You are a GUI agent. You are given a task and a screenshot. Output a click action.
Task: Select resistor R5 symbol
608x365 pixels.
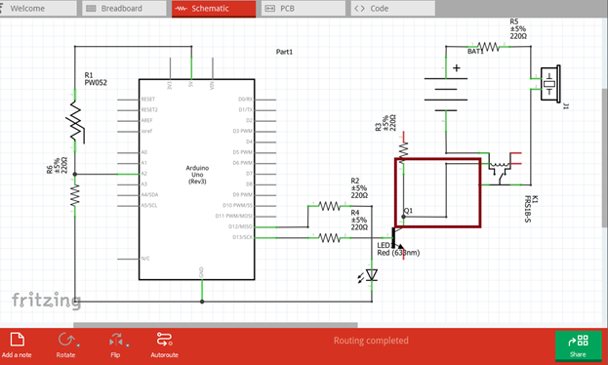[x=489, y=47]
